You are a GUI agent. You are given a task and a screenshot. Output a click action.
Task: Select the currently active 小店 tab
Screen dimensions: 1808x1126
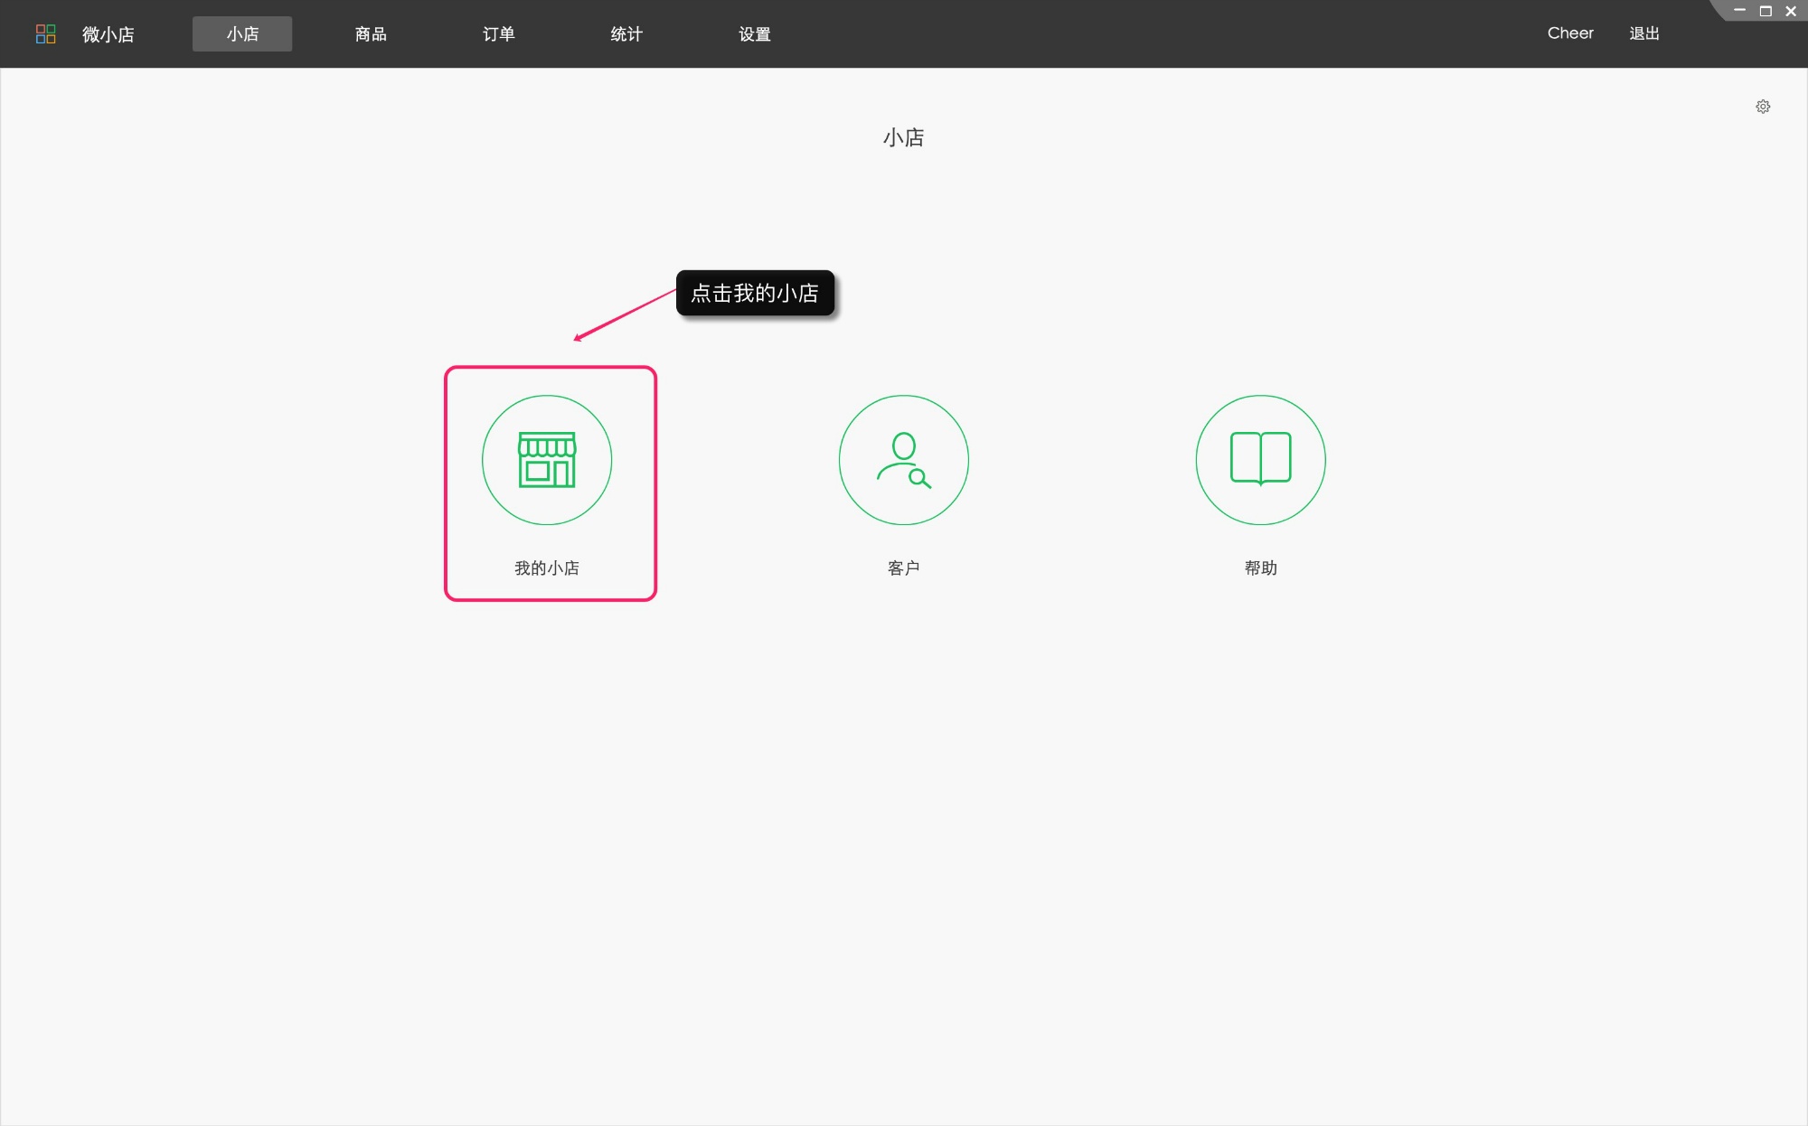[241, 33]
